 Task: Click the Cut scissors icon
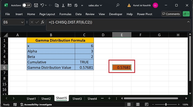[63, 5]
